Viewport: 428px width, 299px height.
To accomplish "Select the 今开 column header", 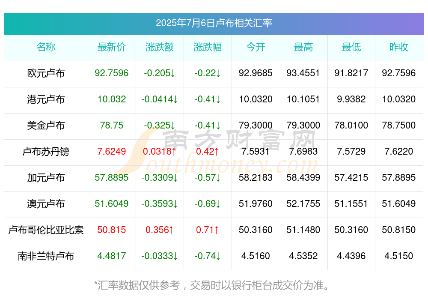I will [x=256, y=47].
